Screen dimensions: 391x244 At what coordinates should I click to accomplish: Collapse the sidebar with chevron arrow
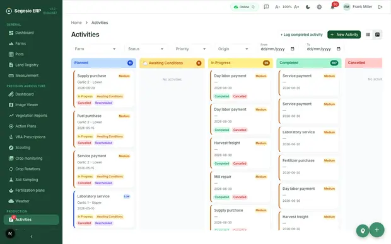tap(32, 236)
